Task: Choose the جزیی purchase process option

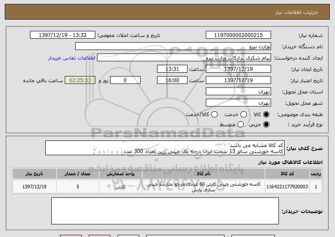Action: [266, 124]
